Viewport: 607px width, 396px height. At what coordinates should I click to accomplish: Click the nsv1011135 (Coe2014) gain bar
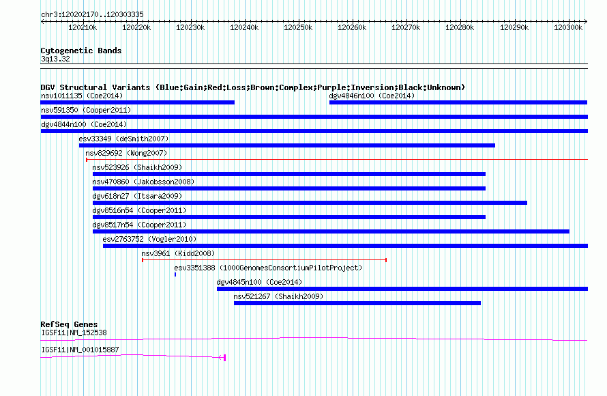click(137, 102)
